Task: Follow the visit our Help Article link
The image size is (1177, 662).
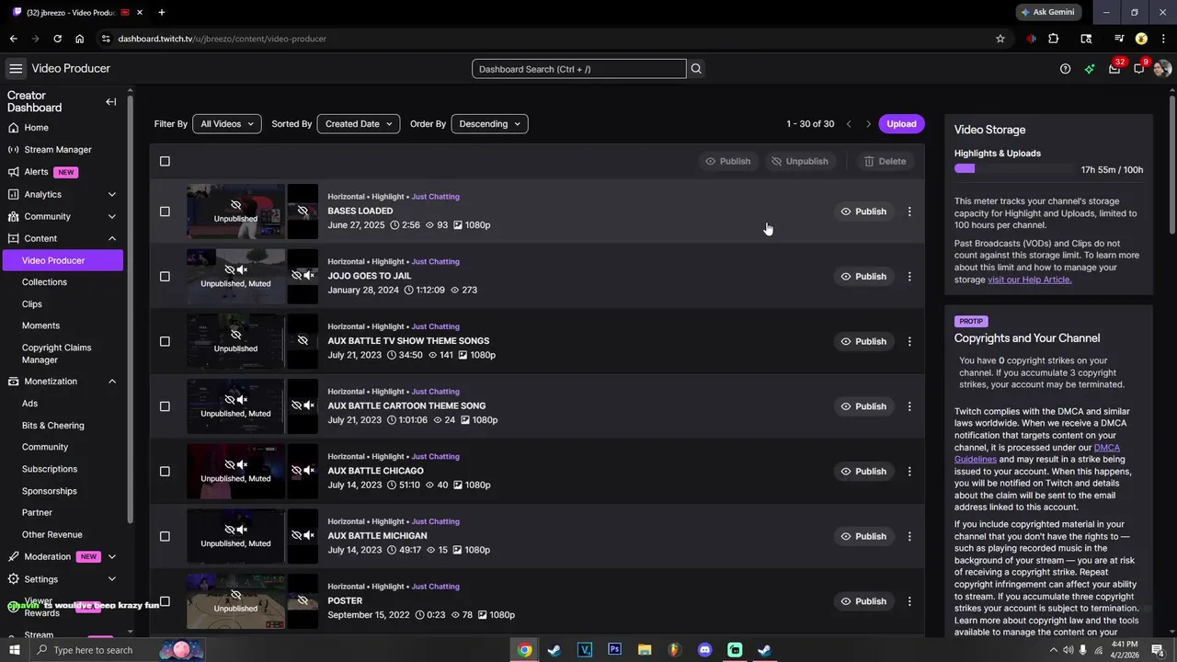Action: point(1030,280)
